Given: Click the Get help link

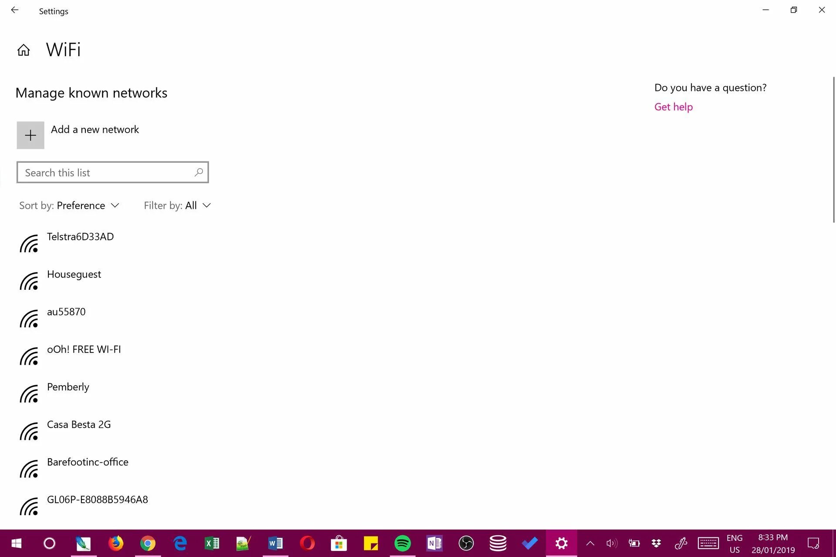Looking at the screenshot, I should [673, 107].
